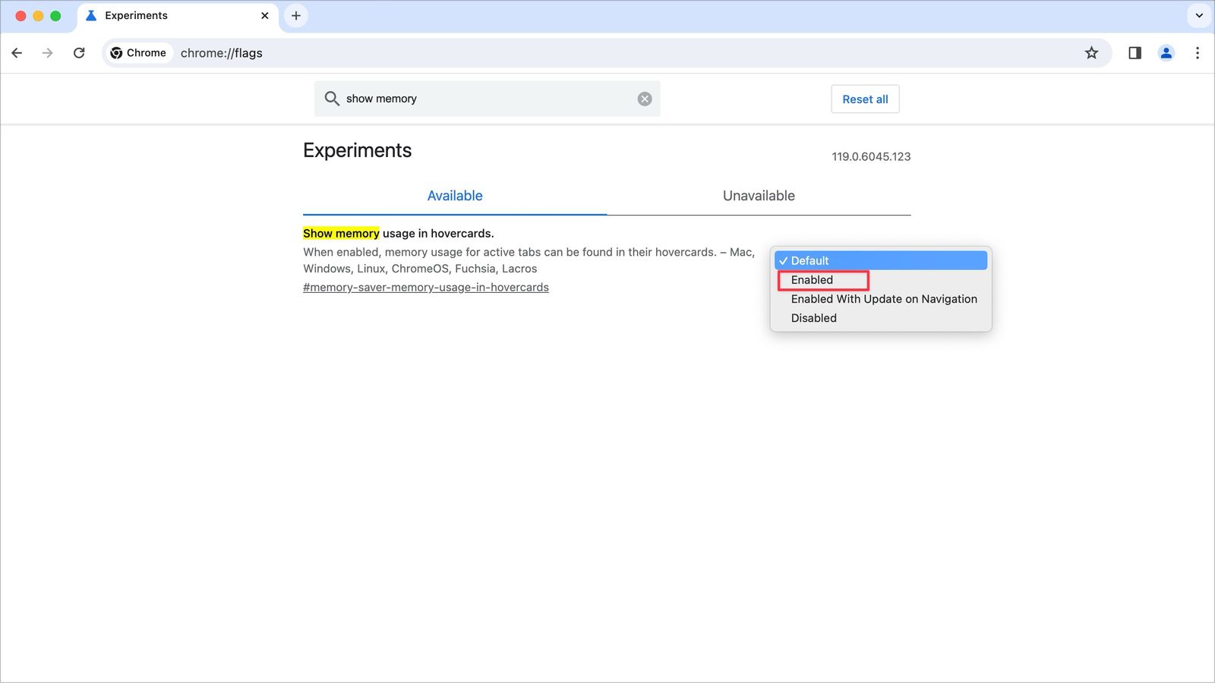Viewport: 1215px width, 683px height.
Task: Click the yellow Show memory highlight
Action: click(340, 233)
